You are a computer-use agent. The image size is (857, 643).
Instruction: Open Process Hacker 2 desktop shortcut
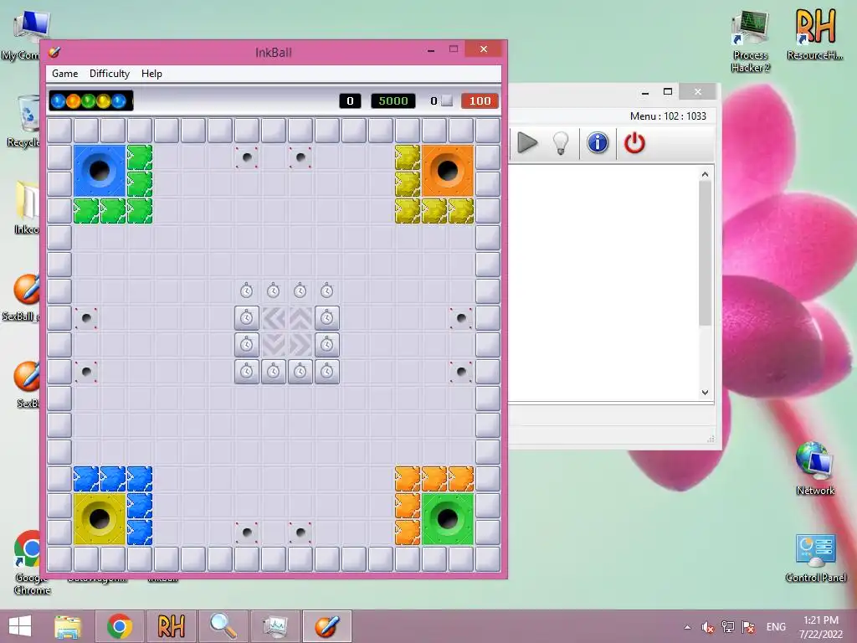click(751, 41)
